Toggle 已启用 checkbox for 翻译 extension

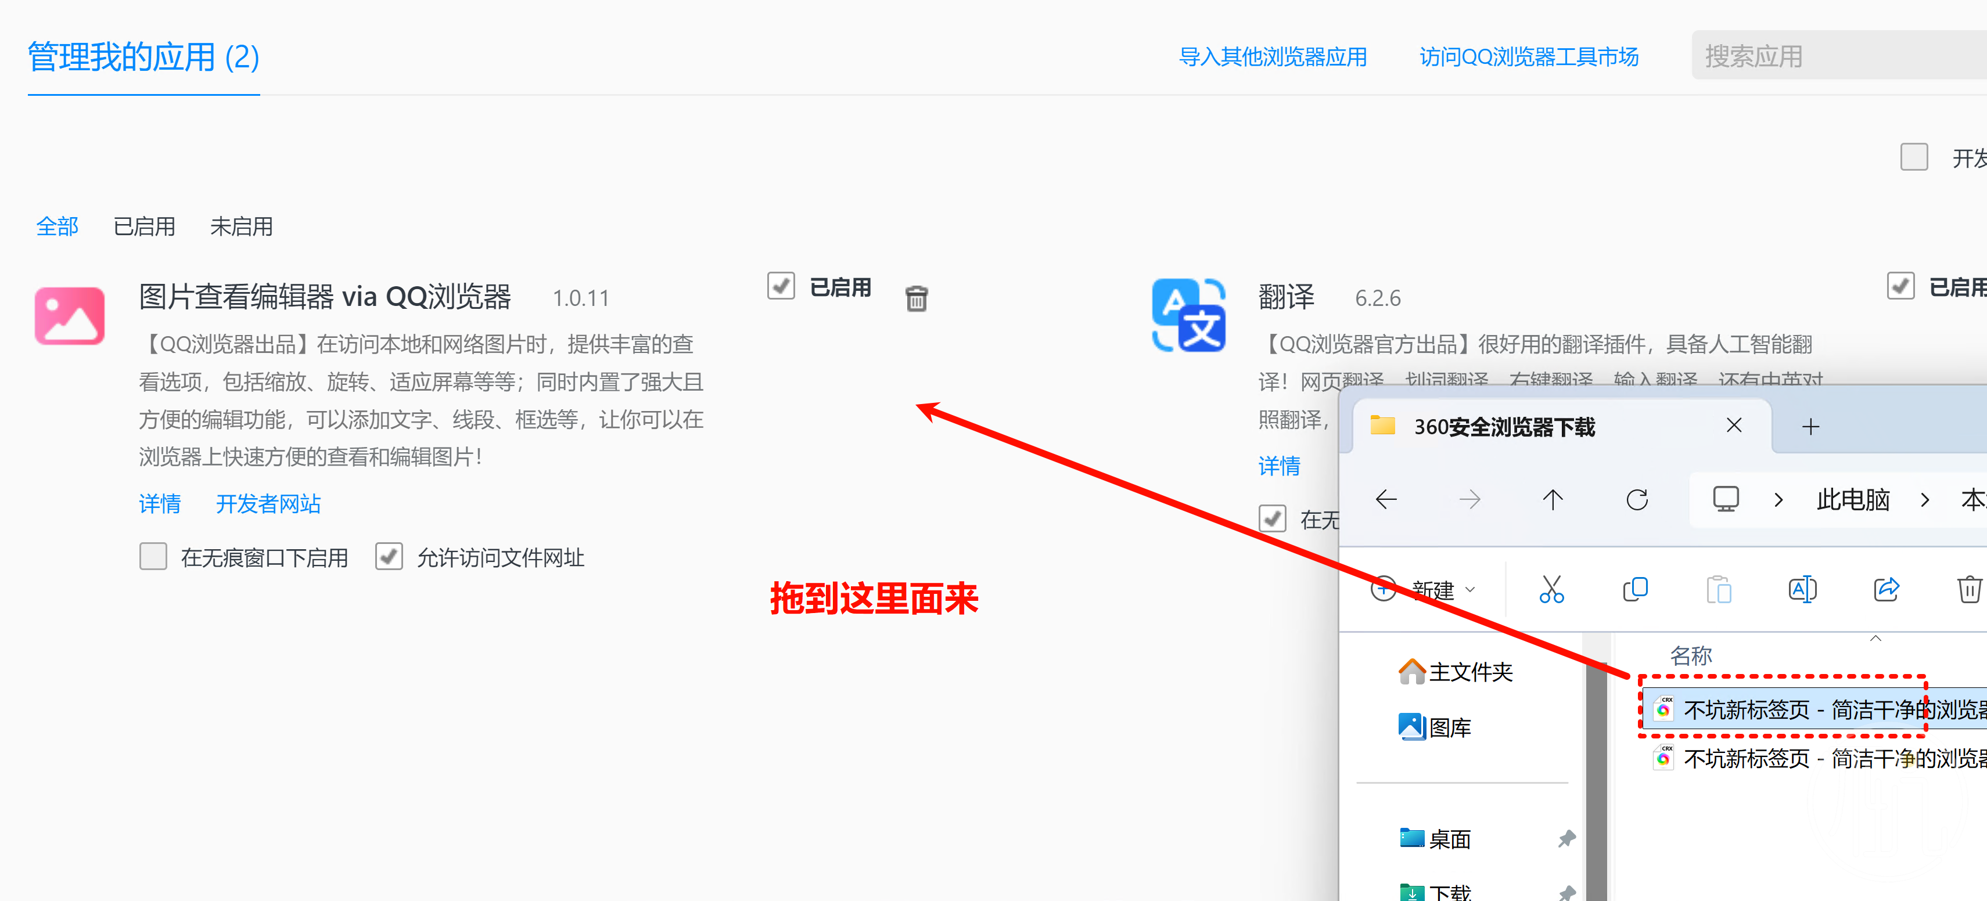(x=1900, y=286)
